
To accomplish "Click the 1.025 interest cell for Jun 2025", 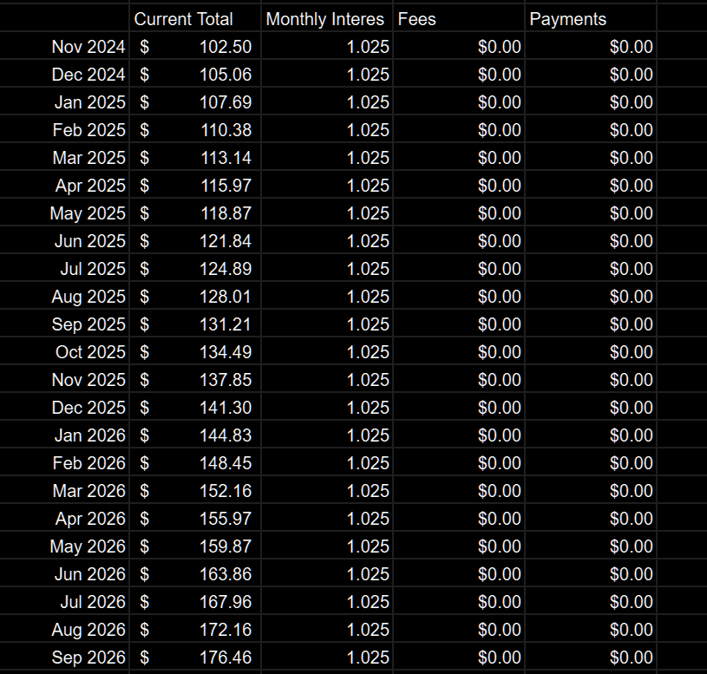I will [327, 241].
